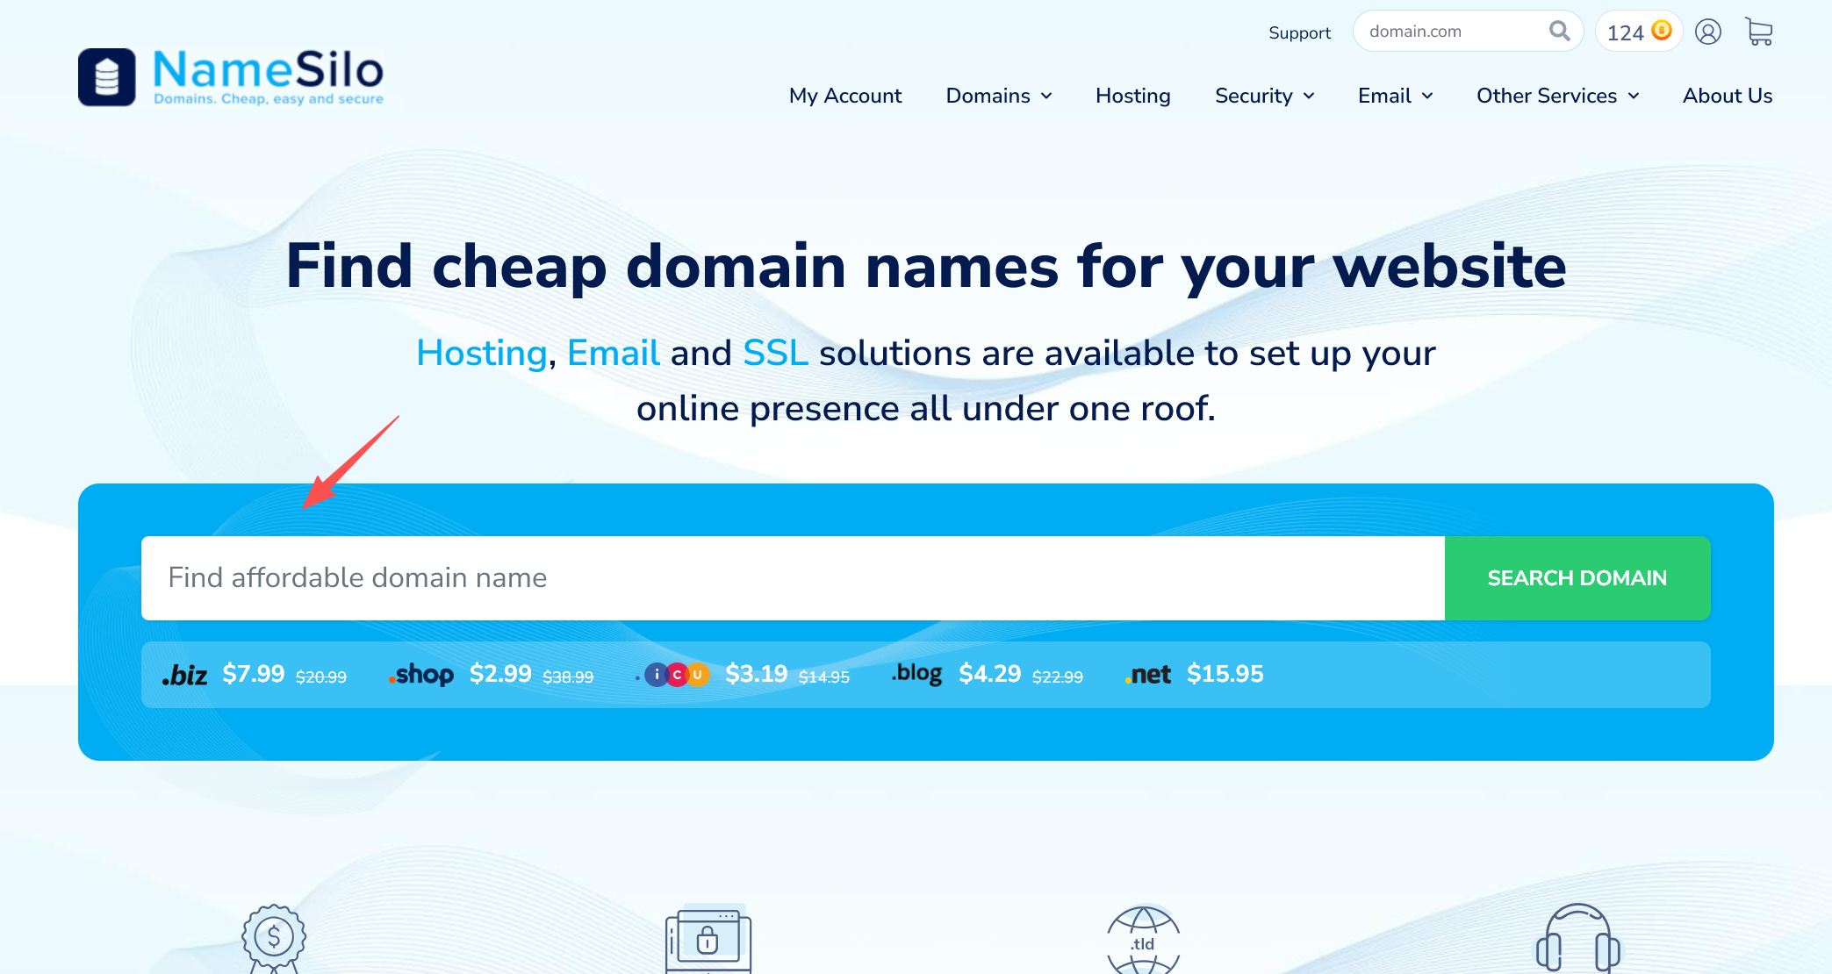Expand the Domains dropdown menu
The image size is (1832, 974).
[x=998, y=96]
